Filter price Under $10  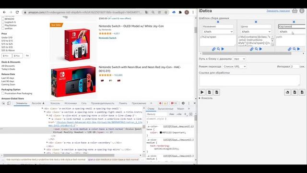tap(7, 37)
